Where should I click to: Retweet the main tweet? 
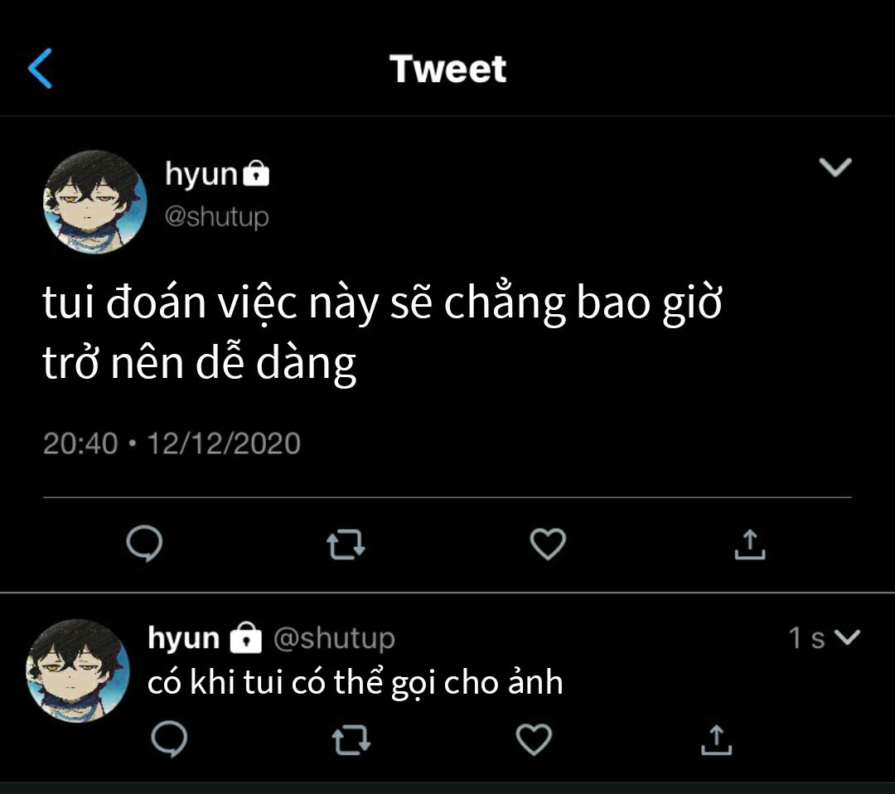346,545
